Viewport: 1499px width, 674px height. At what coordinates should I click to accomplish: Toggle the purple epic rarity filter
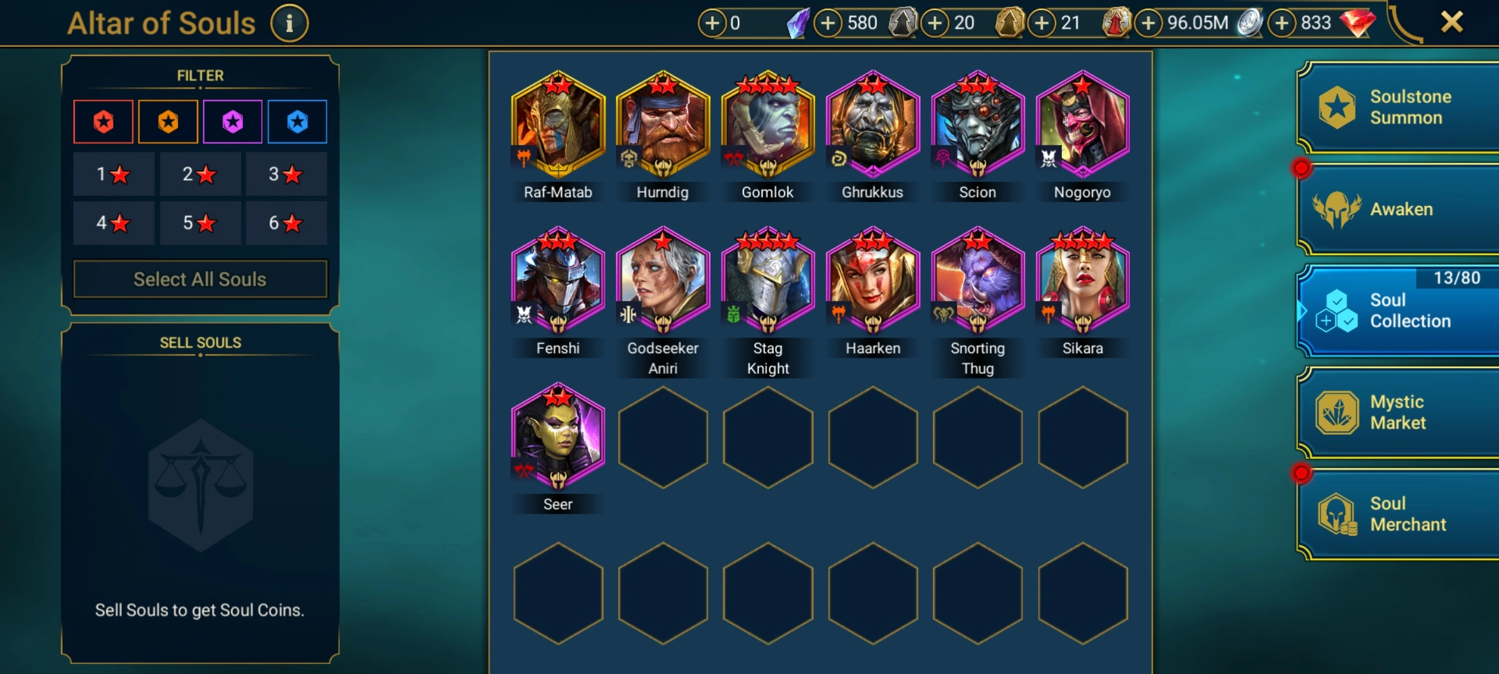232,122
